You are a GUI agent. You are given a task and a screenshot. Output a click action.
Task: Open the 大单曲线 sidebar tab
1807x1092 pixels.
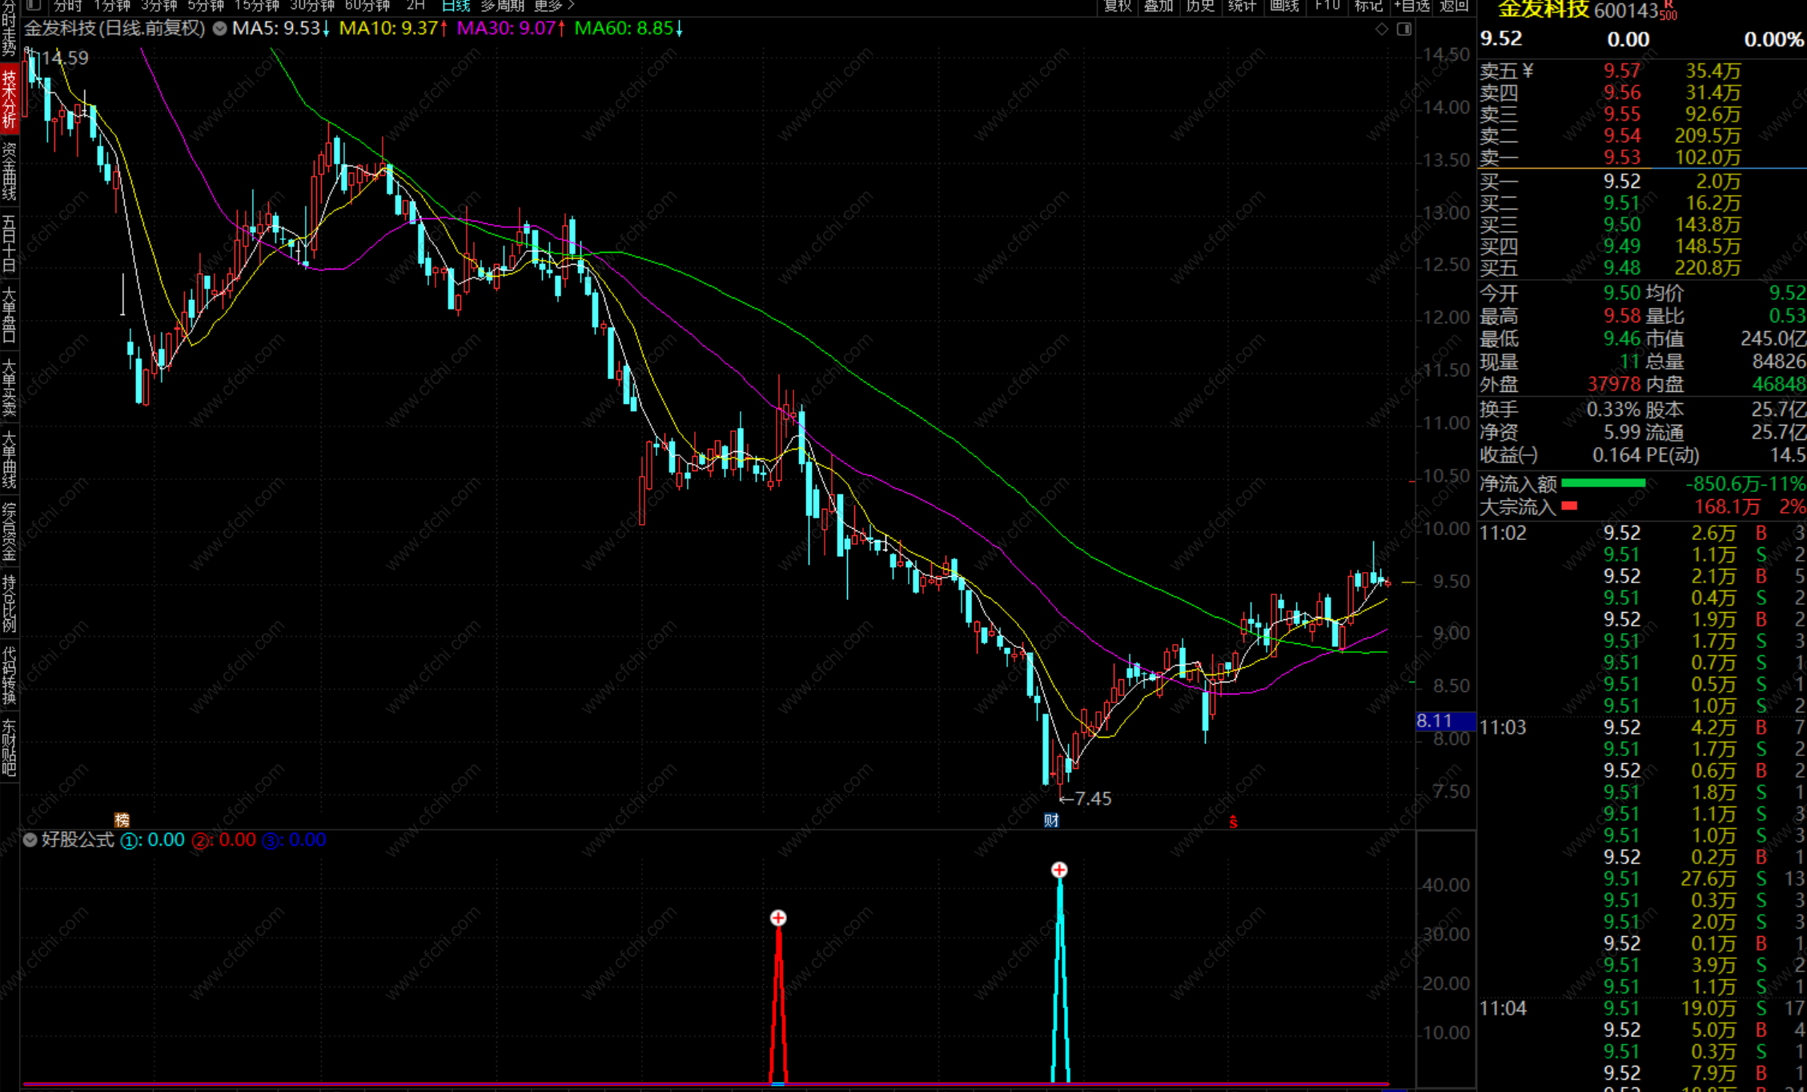click(9, 459)
